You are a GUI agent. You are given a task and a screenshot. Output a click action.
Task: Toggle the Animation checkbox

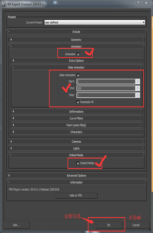(x=78, y=54)
